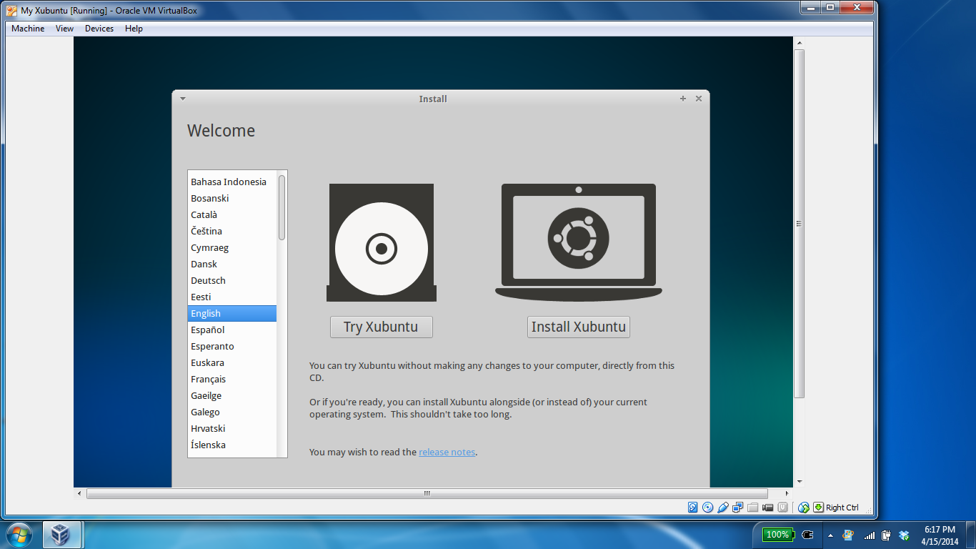976x549 pixels.
Task: Click the Dropbox tray icon
Action: click(904, 535)
